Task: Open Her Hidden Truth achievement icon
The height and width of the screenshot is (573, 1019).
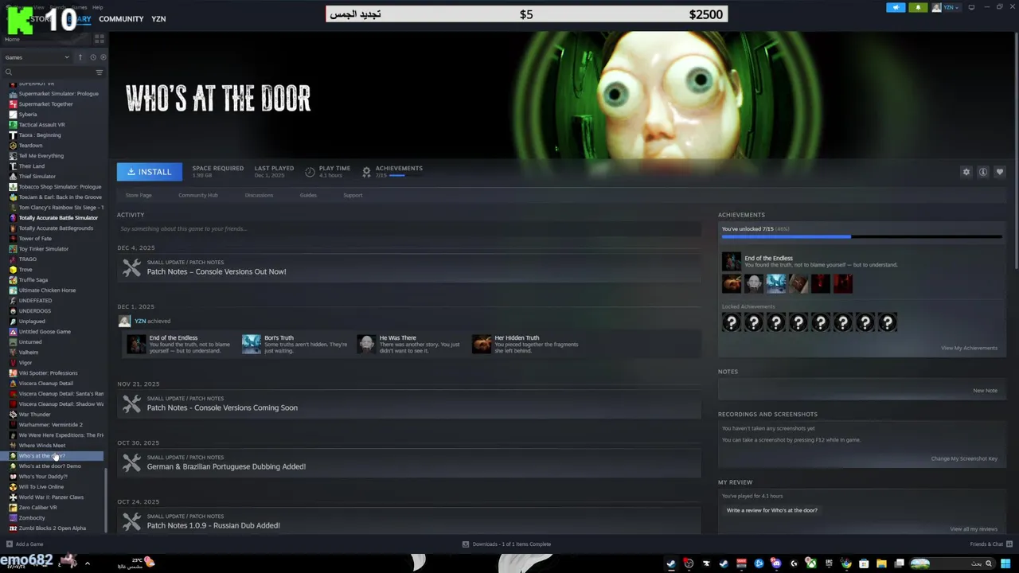Action: point(482,344)
